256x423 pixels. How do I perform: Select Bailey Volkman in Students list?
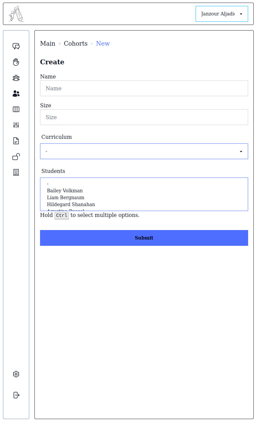pos(65,191)
